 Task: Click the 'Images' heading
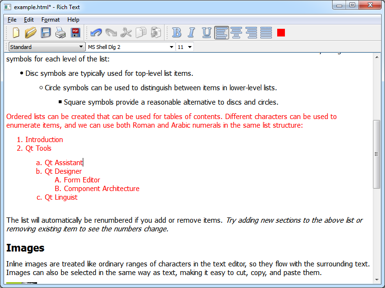tap(26, 248)
